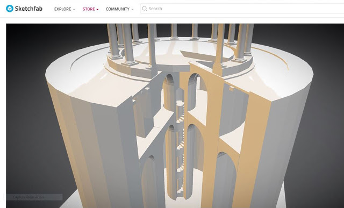Click the Sketchfab logo icon

click(x=10, y=9)
